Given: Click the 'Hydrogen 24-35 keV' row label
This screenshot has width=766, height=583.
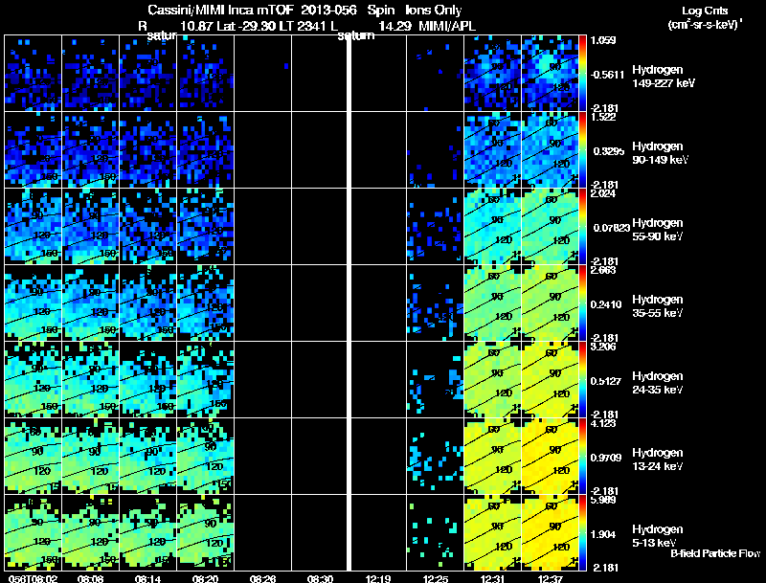Looking at the screenshot, I should tap(658, 383).
